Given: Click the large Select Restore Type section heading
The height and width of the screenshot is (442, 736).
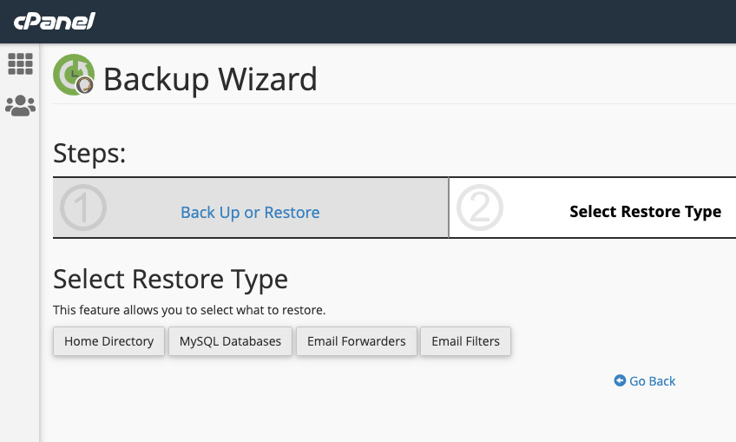Looking at the screenshot, I should (x=170, y=279).
